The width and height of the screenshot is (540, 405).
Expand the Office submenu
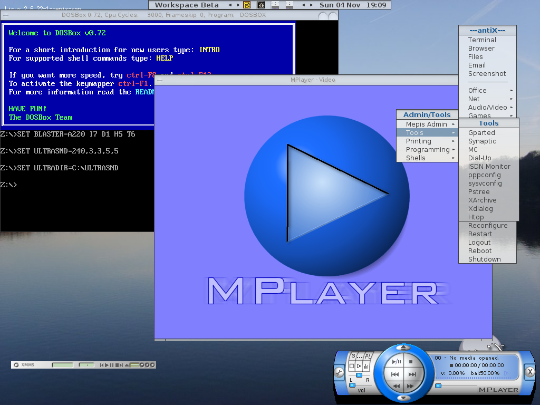click(x=487, y=91)
